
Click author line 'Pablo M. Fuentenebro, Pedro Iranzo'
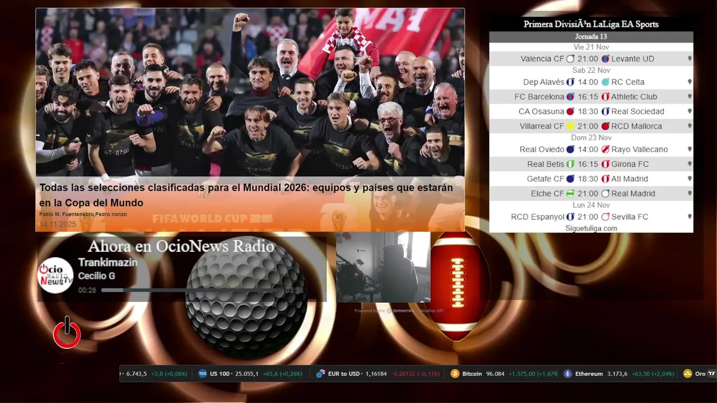(x=83, y=214)
